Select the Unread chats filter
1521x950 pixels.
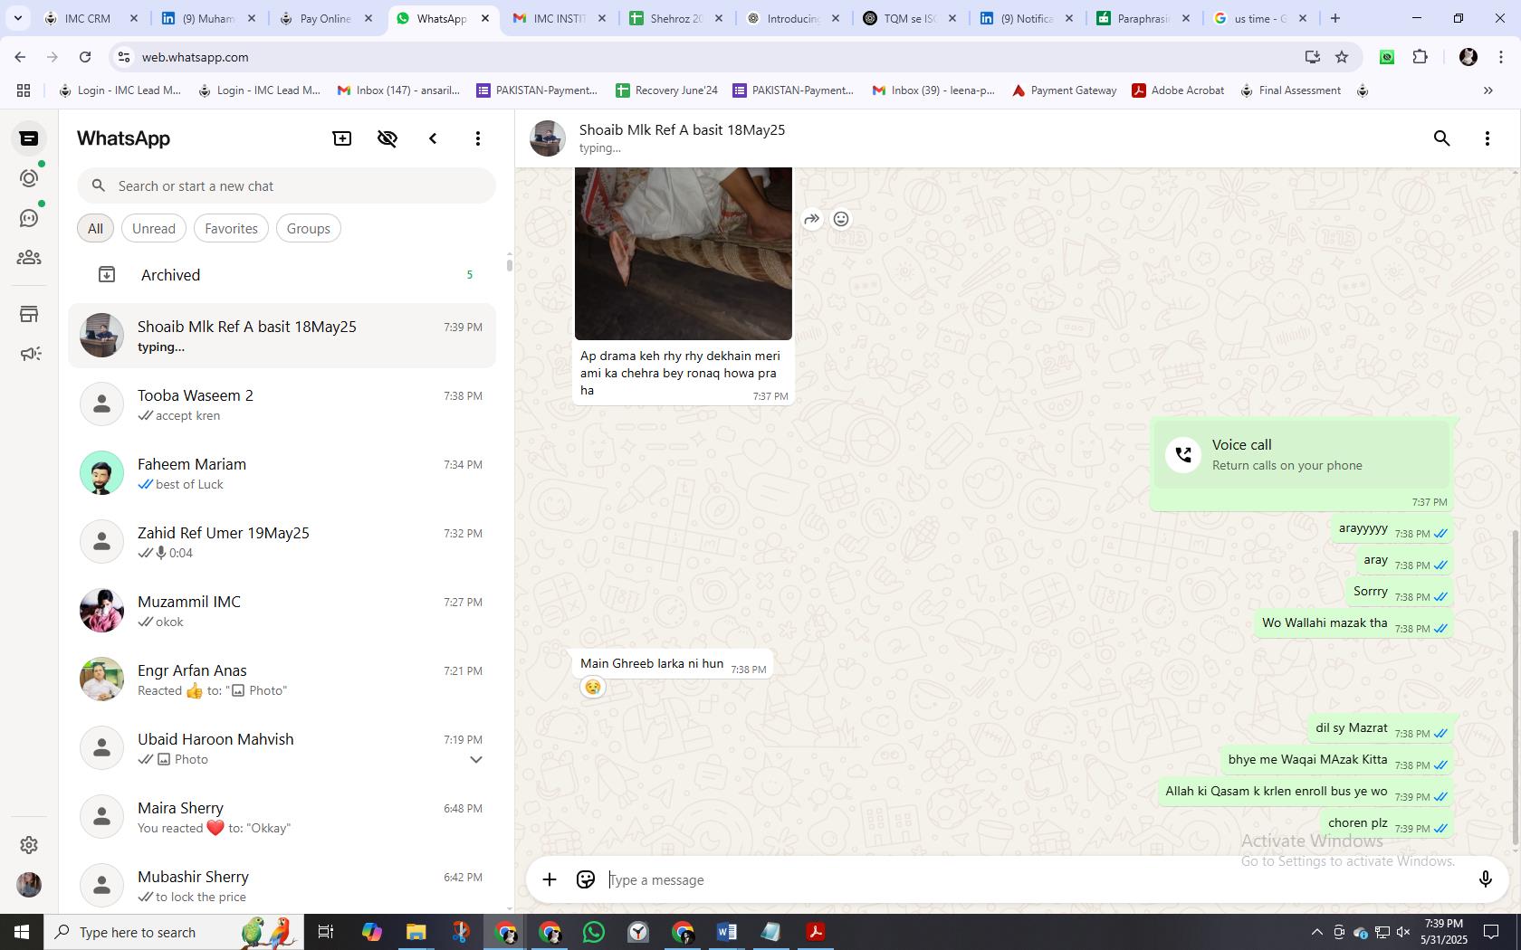[x=154, y=229]
